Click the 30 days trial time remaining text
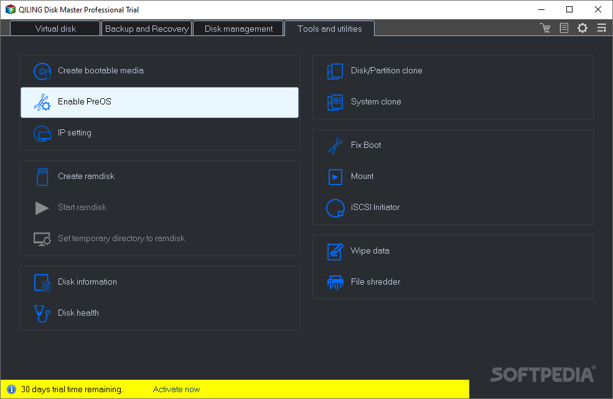 pos(72,389)
